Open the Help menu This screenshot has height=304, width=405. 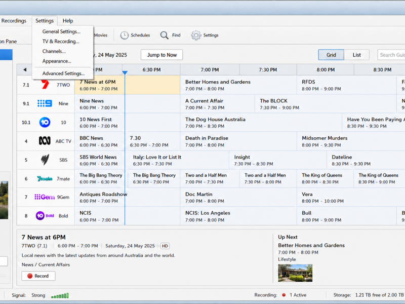coord(68,21)
